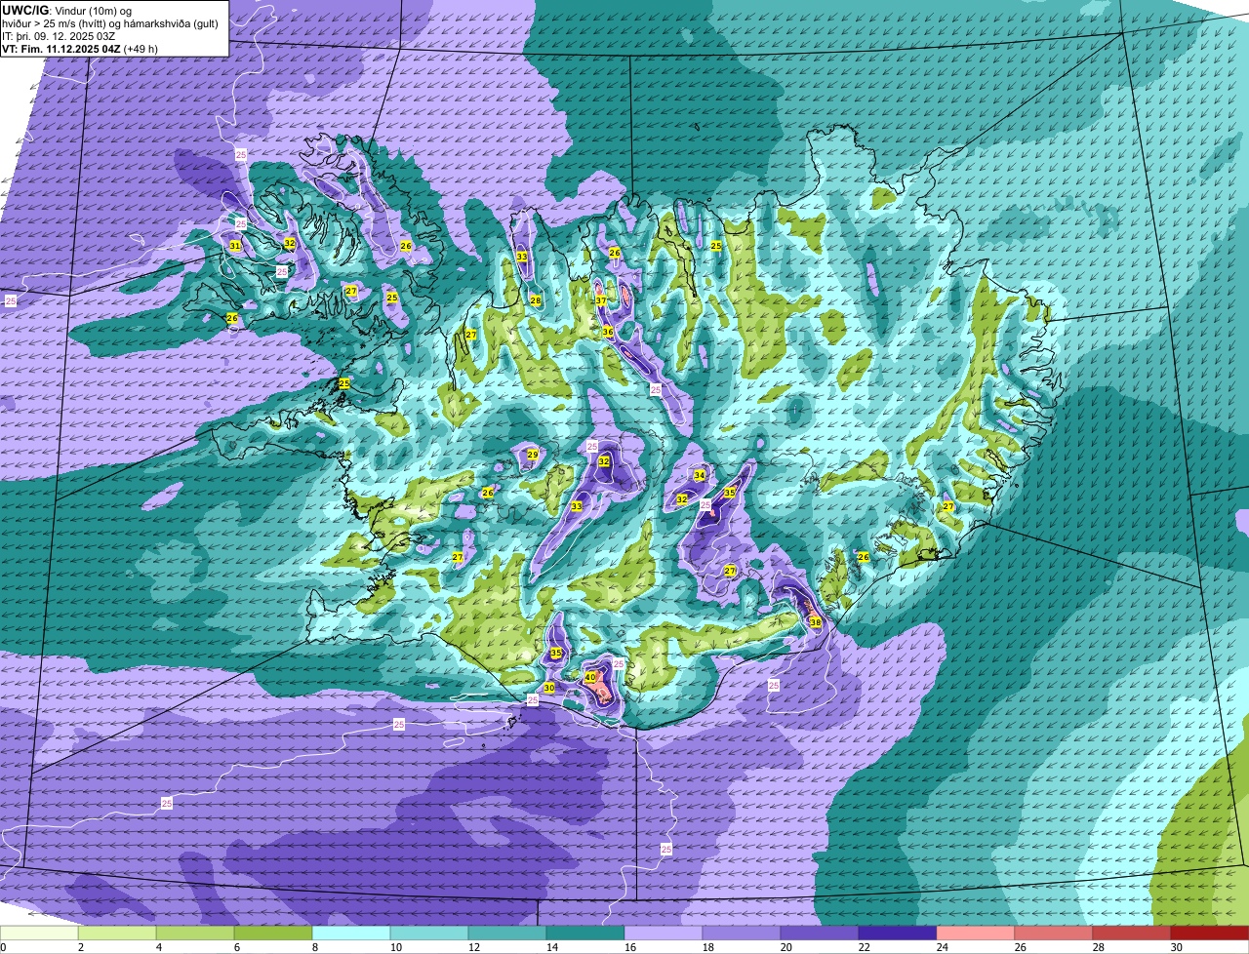
Task: Click the yellow gust label 36
Action: [608, 332]
